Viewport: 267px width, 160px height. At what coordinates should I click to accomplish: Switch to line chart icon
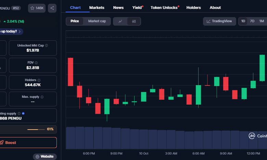[120, 21]
